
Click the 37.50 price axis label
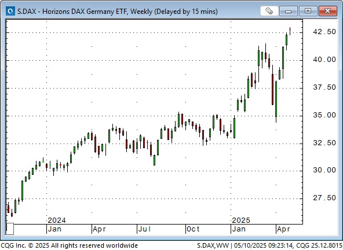(324, 87)
